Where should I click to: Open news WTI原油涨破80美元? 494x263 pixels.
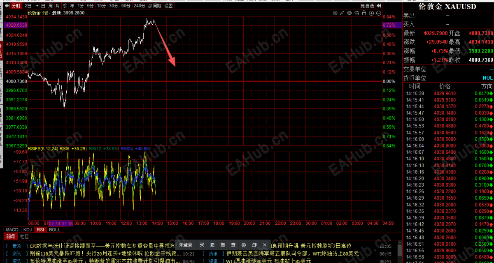pos(268,261)
